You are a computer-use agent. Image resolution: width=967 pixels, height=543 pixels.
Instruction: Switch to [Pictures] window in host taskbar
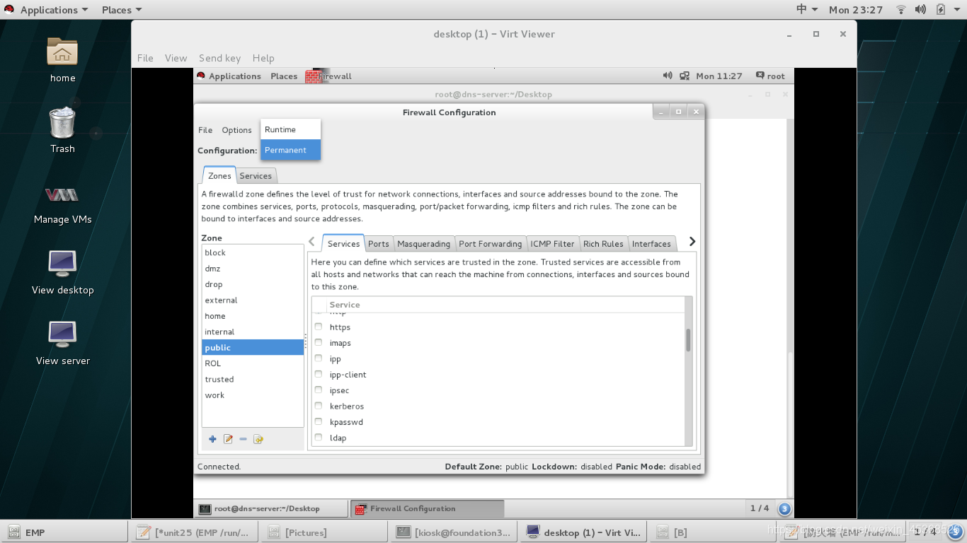pyautogui.click(x=323, y=532)
